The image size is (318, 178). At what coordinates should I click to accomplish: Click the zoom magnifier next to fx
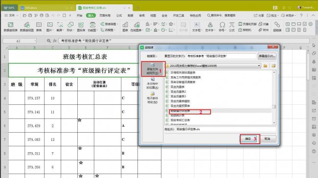pyautogui.click(x=48, y=40)
